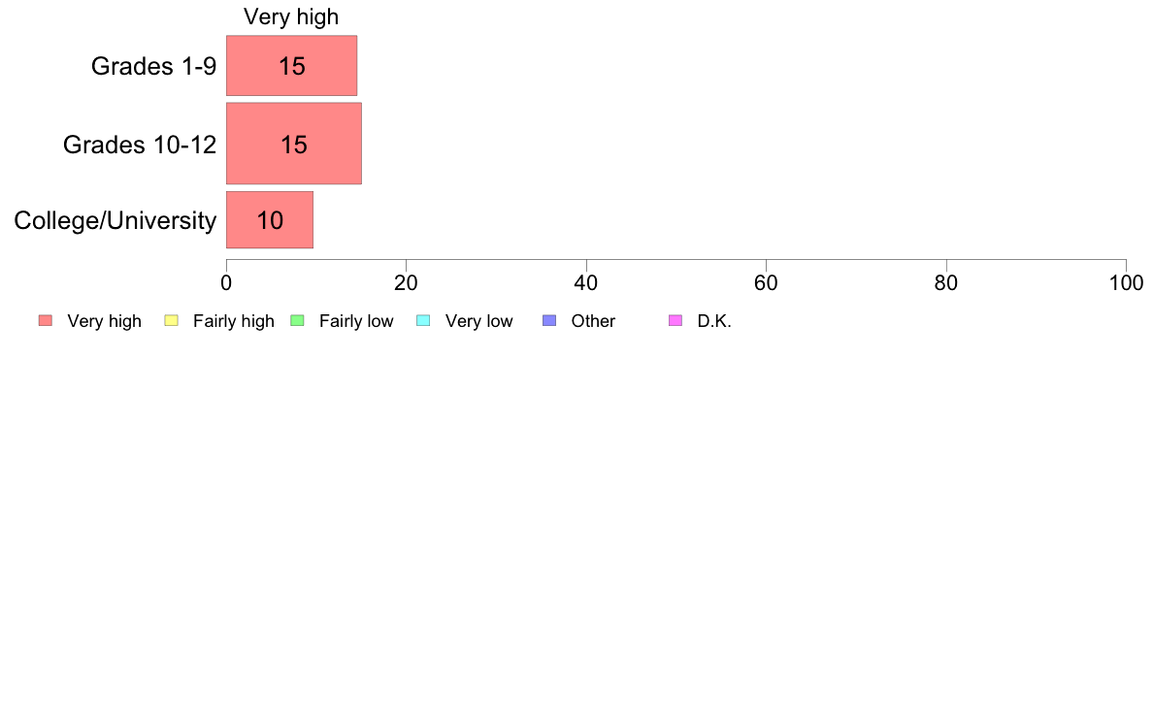Click the D.K. legend label text
This screenshot has height=714, width=1153.
pos(714,321)
